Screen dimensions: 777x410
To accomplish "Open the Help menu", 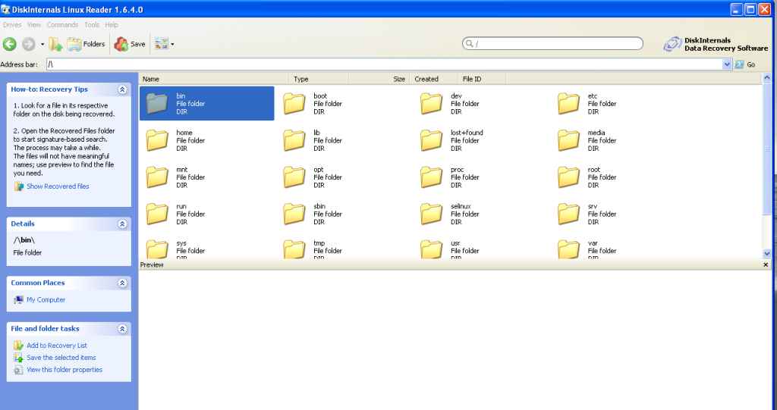I will pyautogui.click(x=112, y=25).
